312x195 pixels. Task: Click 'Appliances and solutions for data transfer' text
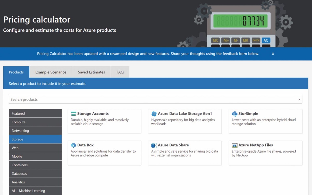coord(103,153)
